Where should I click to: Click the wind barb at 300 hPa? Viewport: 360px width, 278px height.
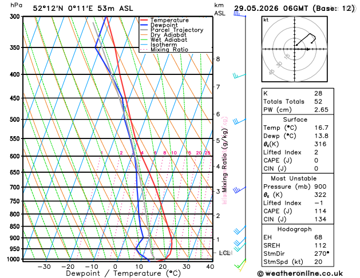tap(239, 14)
